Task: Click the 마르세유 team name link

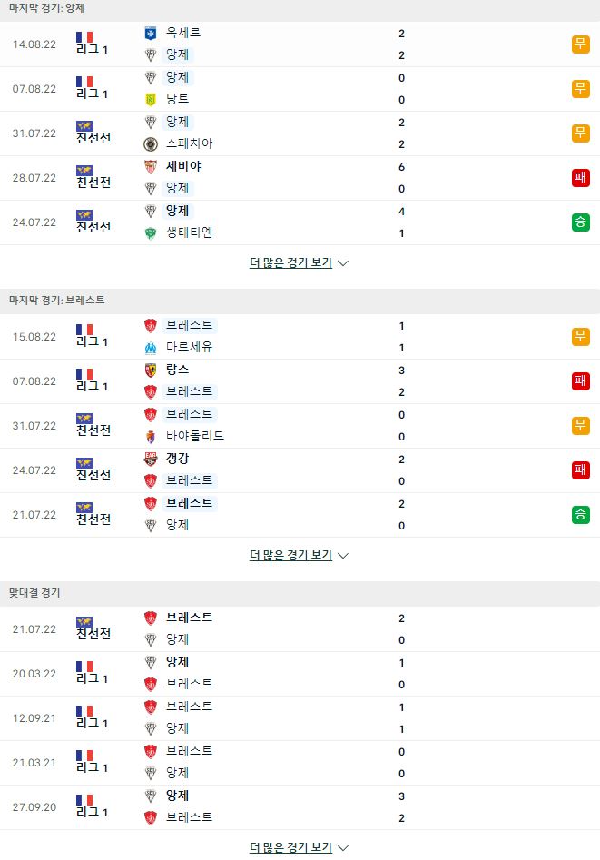Action: click(189, 347)
